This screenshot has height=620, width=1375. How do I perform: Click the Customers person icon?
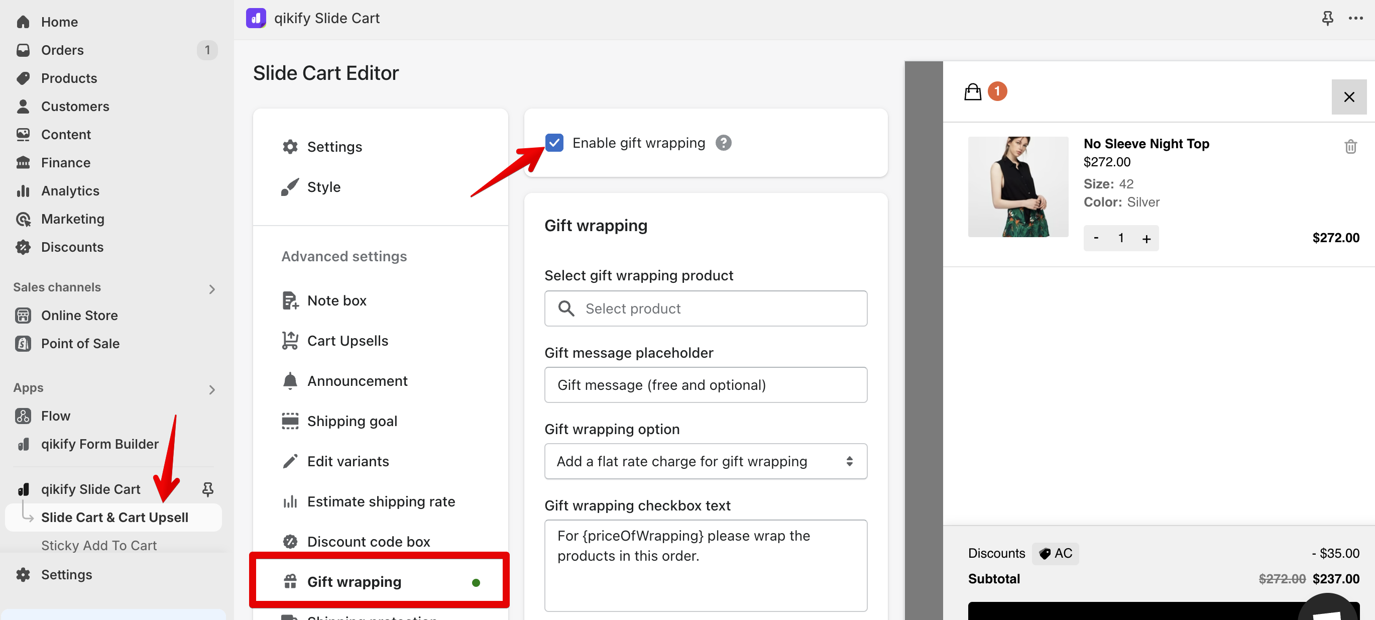[23, 107]
